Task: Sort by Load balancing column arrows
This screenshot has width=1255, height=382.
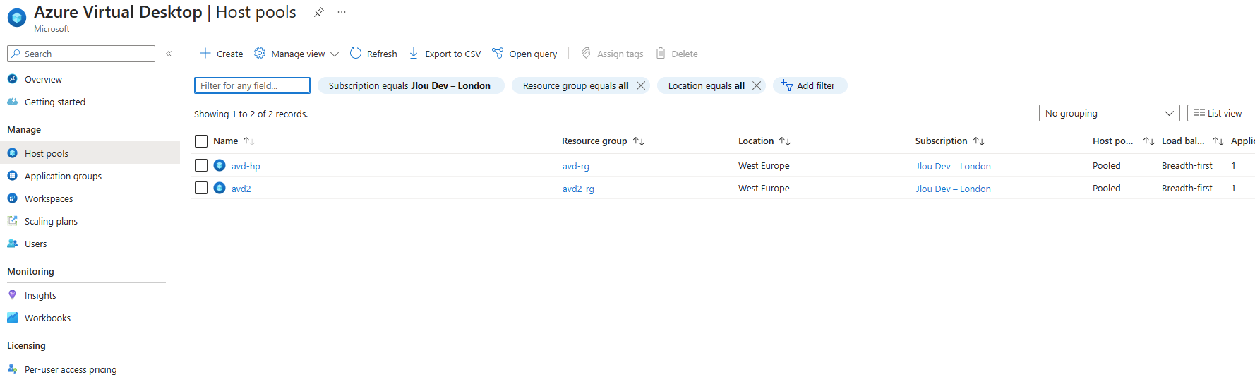Action: click(1218, 141)
